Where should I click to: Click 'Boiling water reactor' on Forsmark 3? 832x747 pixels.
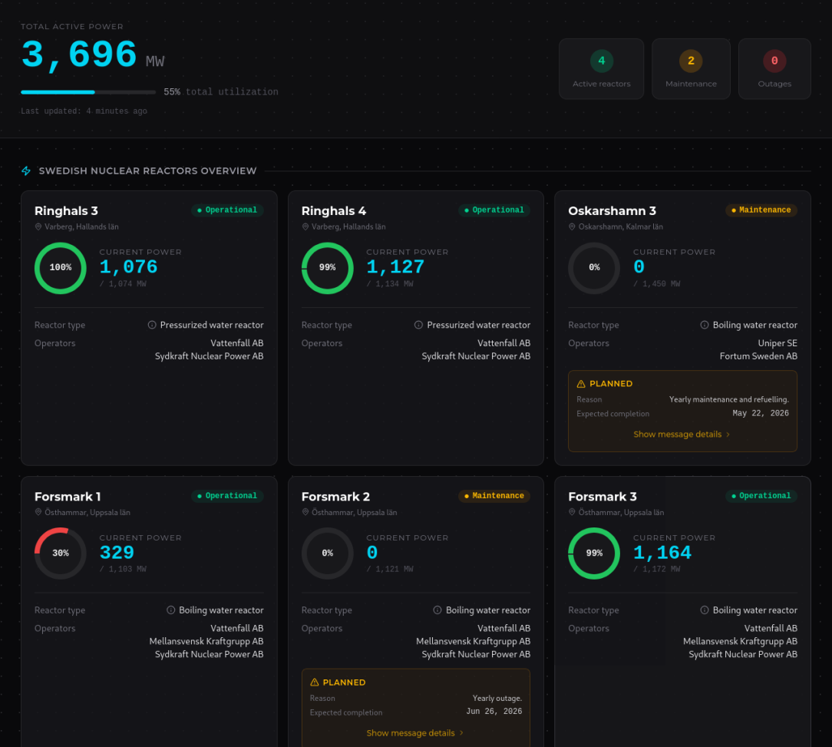coord(754,610)
